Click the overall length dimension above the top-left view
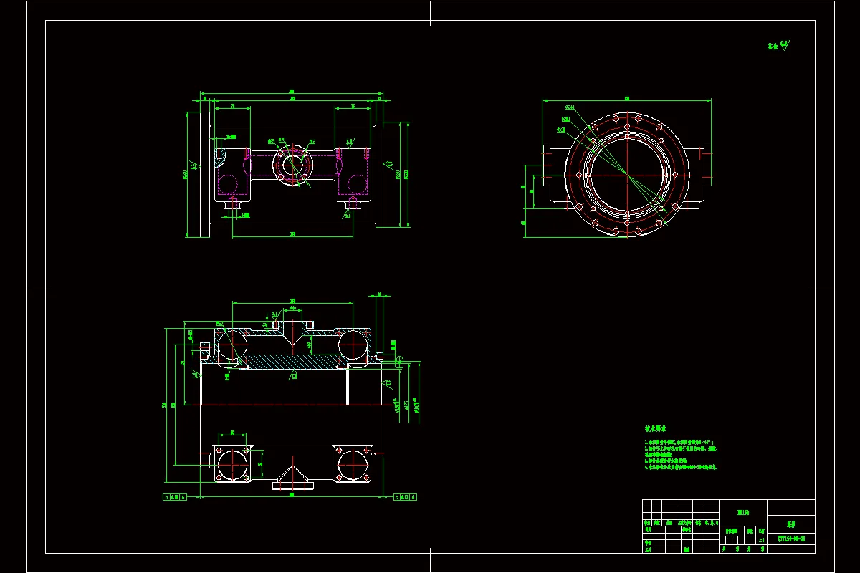860x573 pixels. click(292, 92)
